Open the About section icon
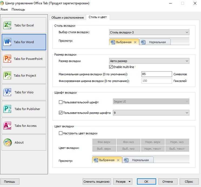This screenshot has width=201, height=187. (x=8, y=142)
